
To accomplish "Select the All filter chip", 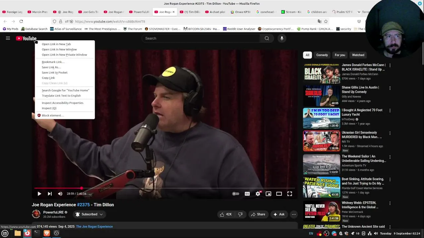I will [x=307, y=55].
